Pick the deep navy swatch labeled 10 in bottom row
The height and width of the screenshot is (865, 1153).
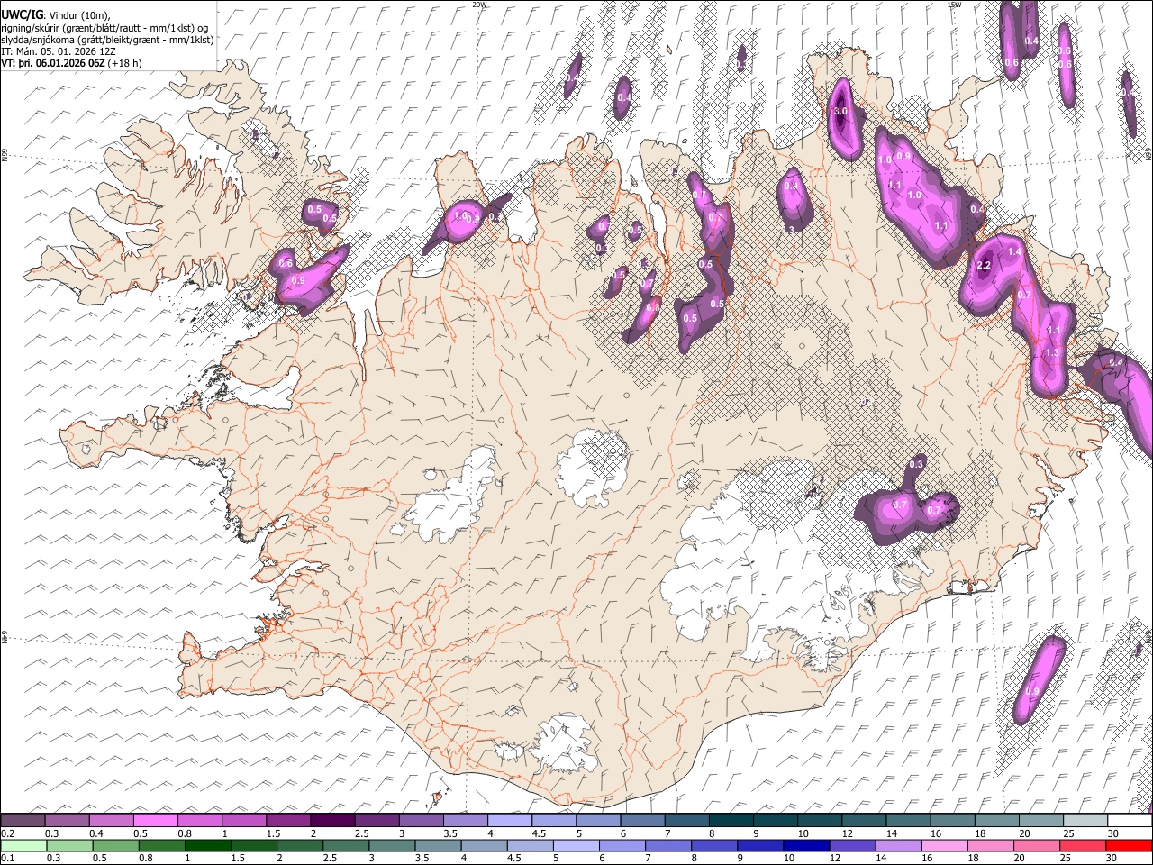pos(807,845)
